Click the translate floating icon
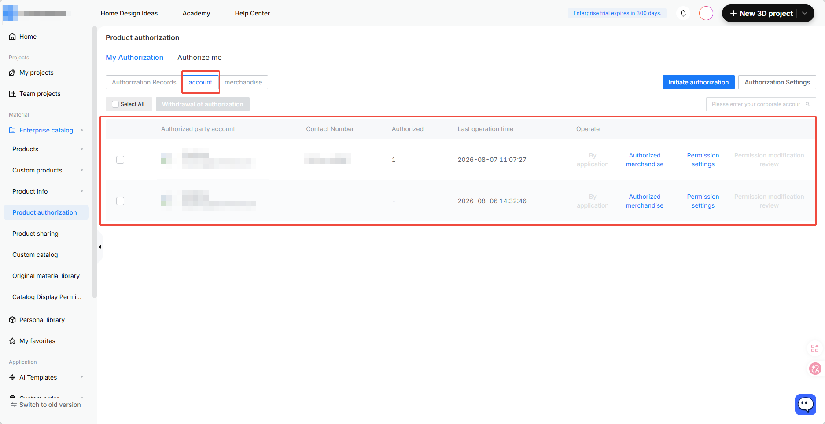 coord(815,369)
